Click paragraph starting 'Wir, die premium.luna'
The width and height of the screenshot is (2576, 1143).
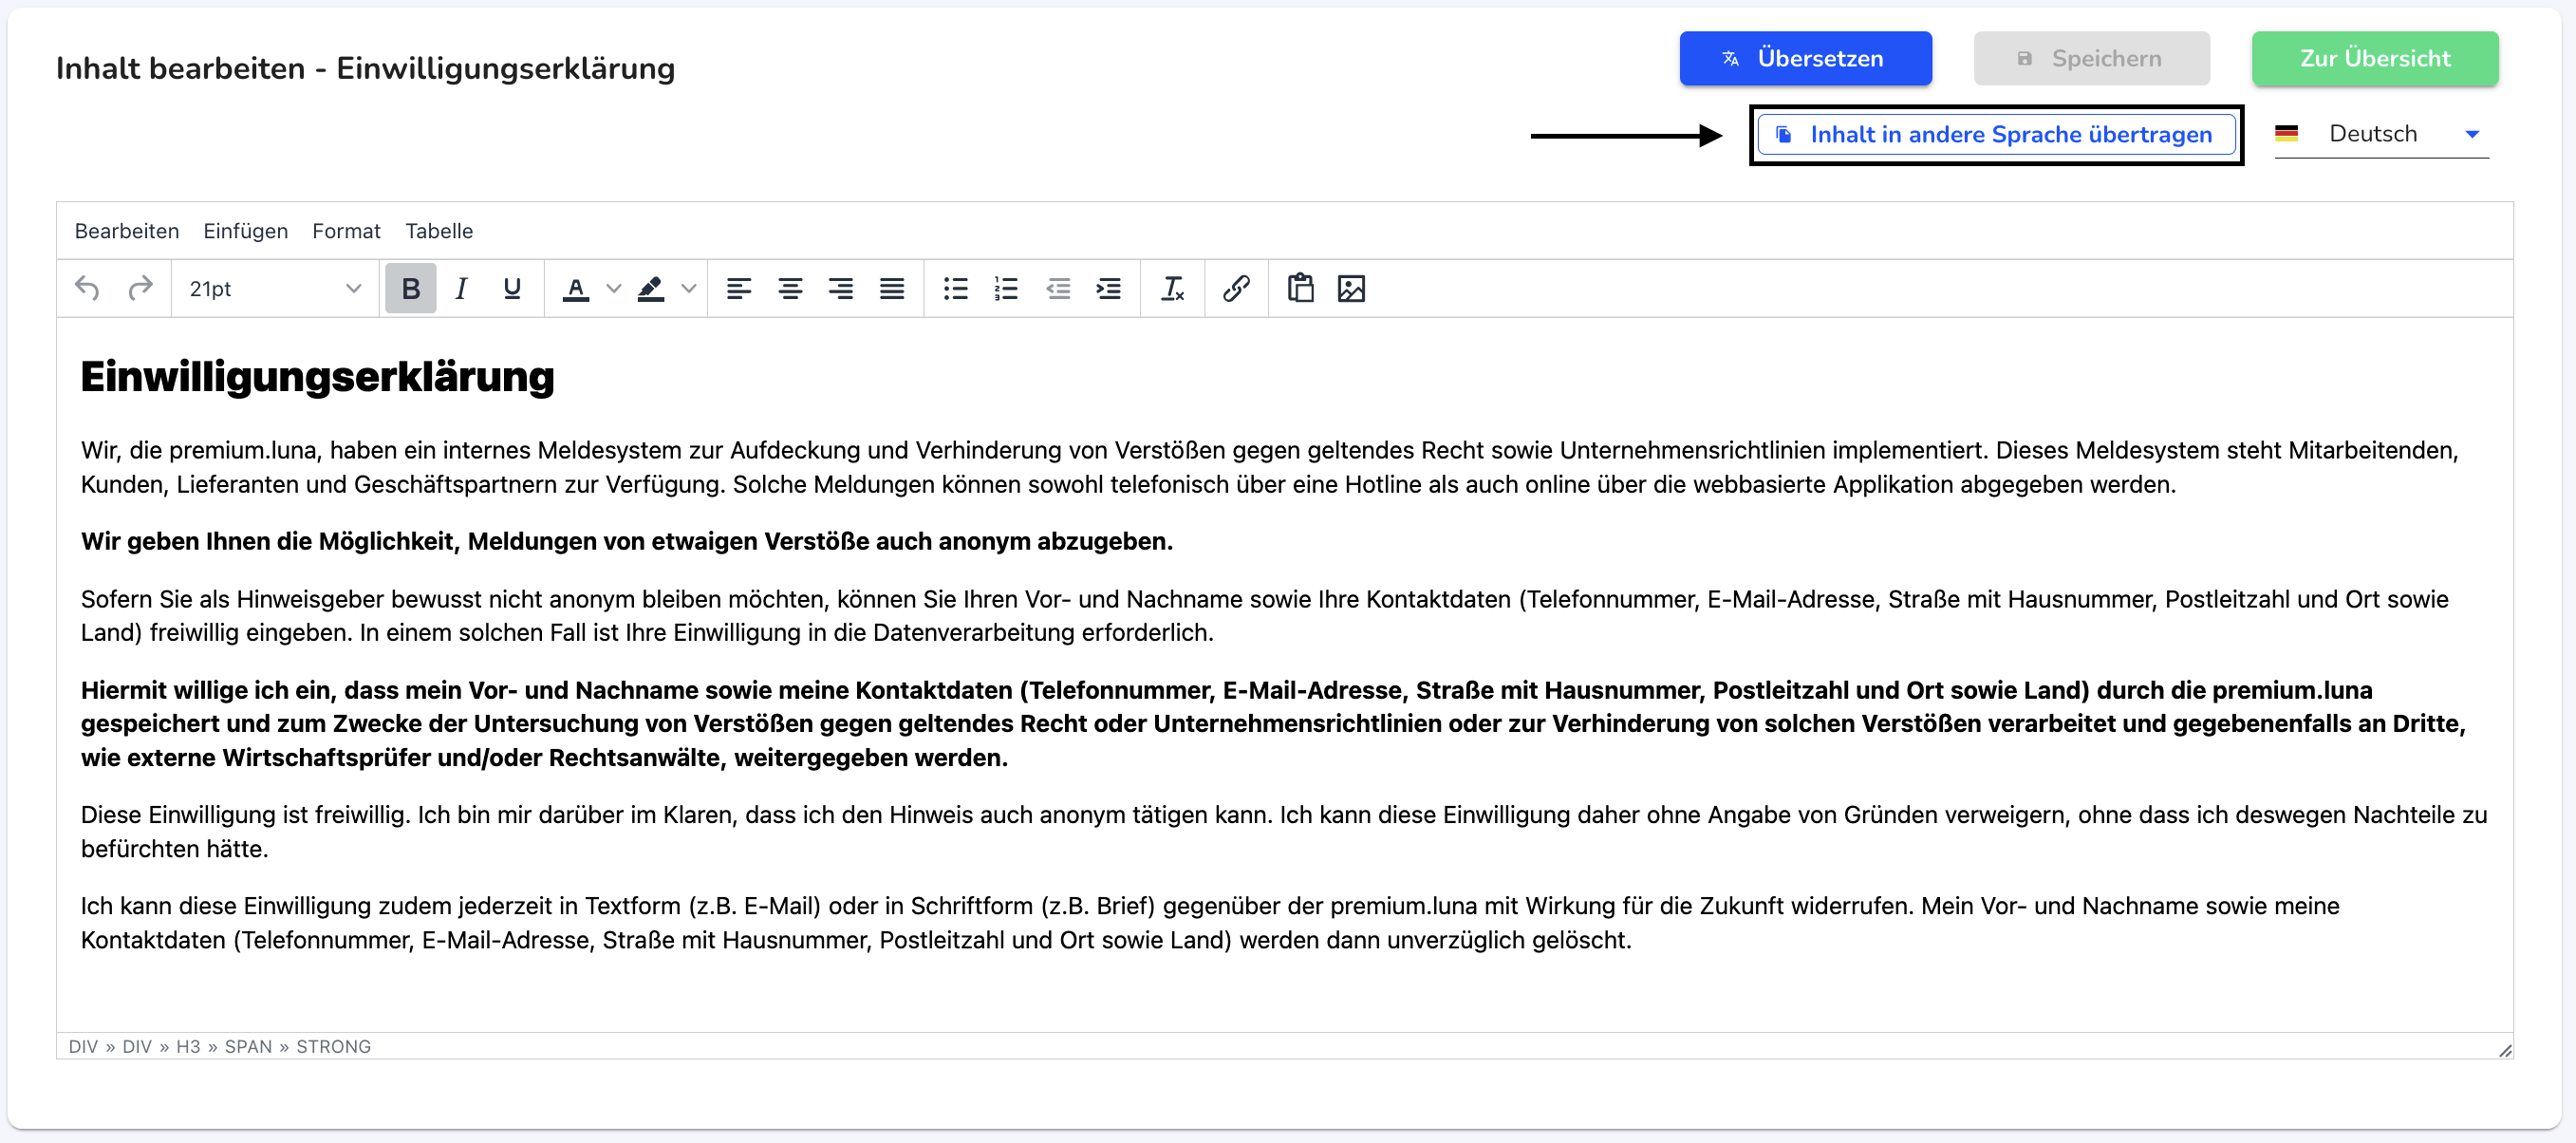coord(1269,467)
